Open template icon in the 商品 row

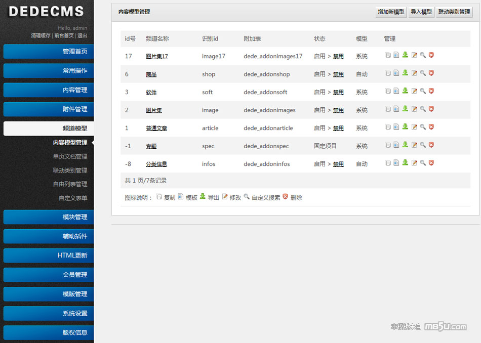(396, 73)
